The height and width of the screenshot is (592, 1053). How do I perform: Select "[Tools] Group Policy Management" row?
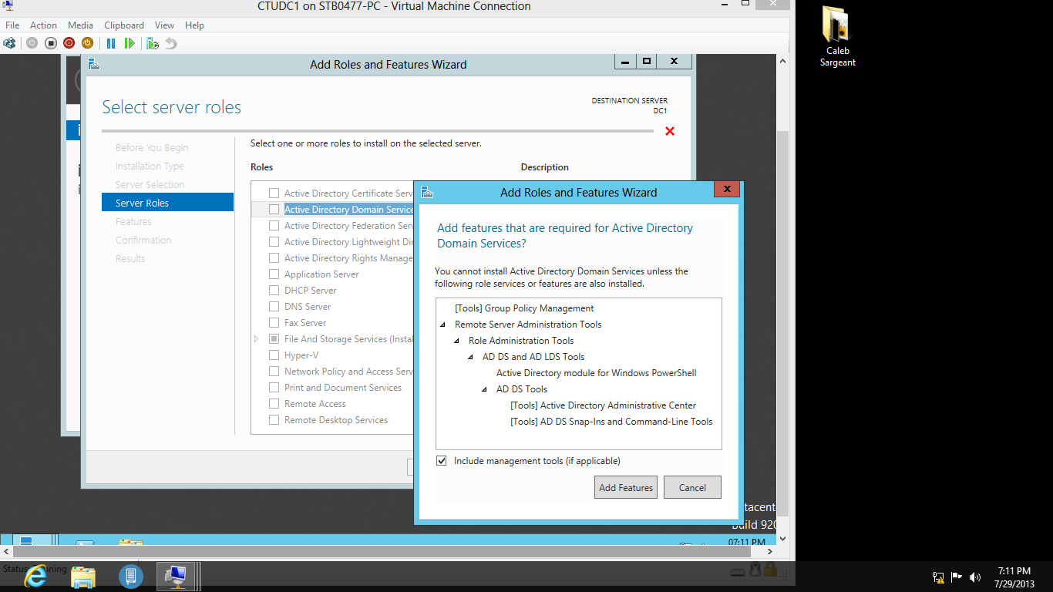(x=524, y=308)
